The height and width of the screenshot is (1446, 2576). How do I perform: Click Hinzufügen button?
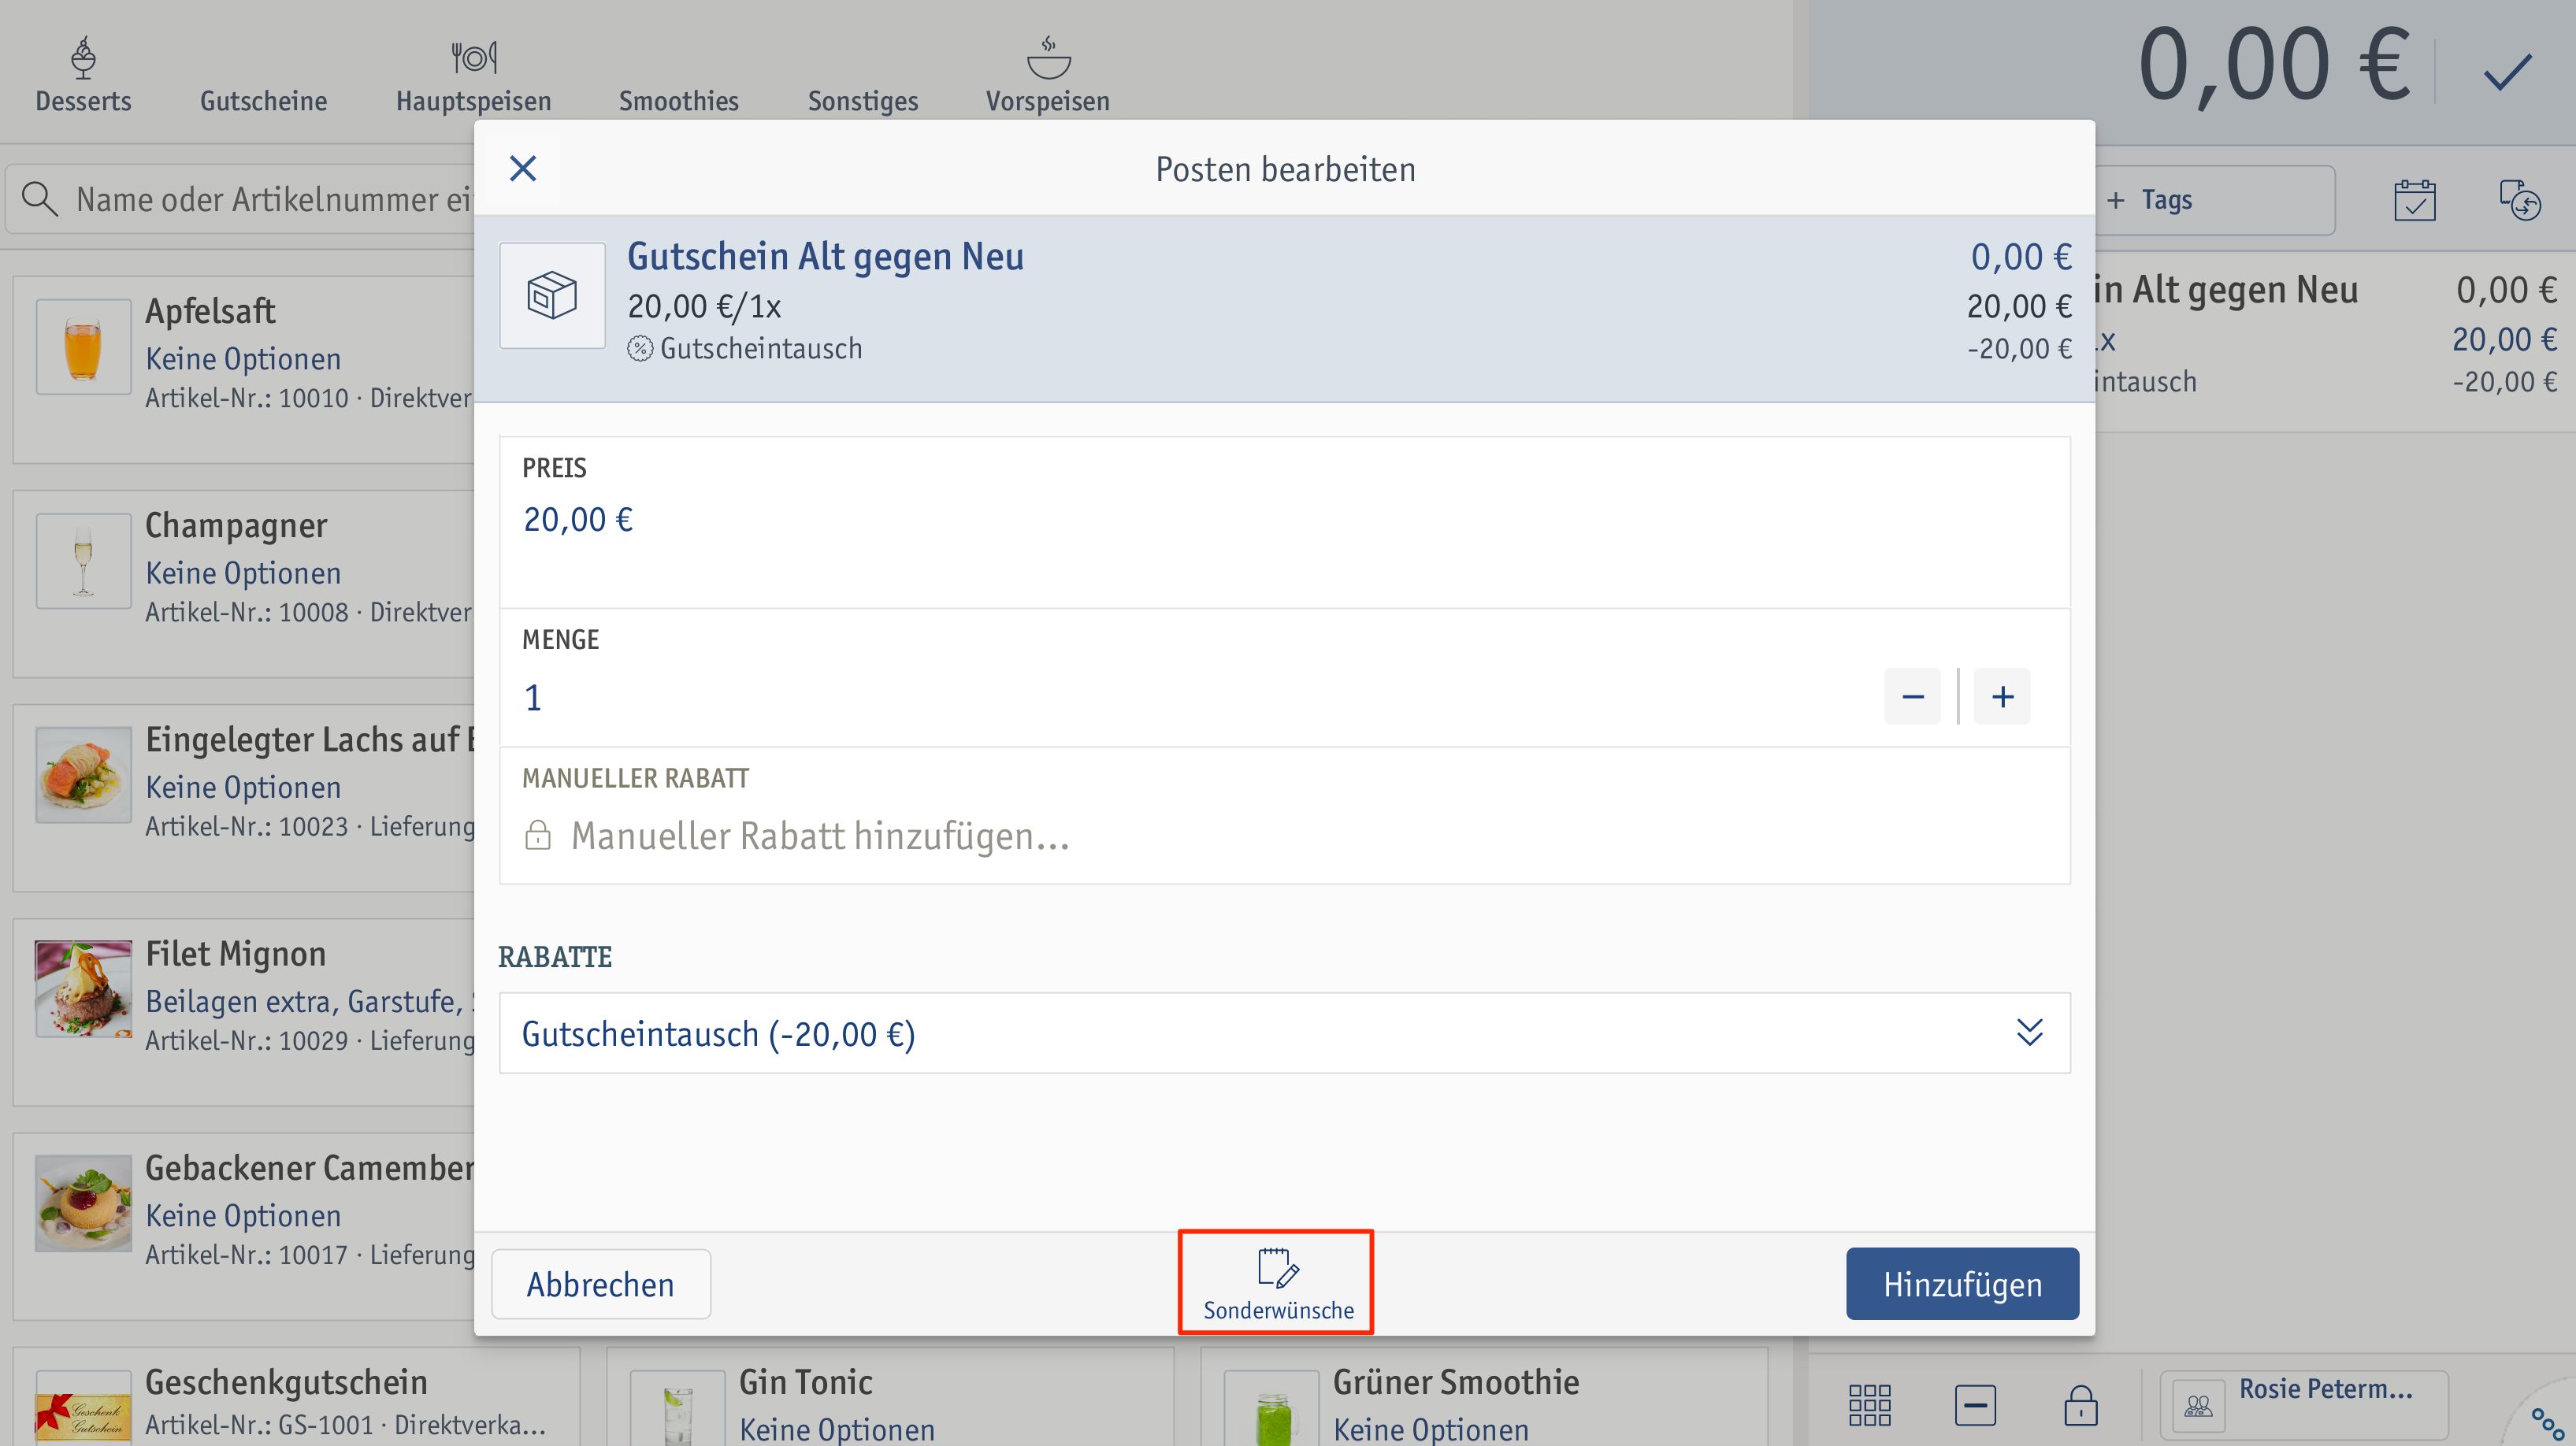tap(1962, 1284)
